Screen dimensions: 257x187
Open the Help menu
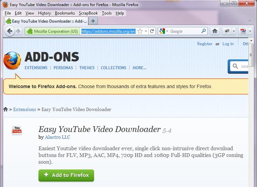[x=120, y=13]
